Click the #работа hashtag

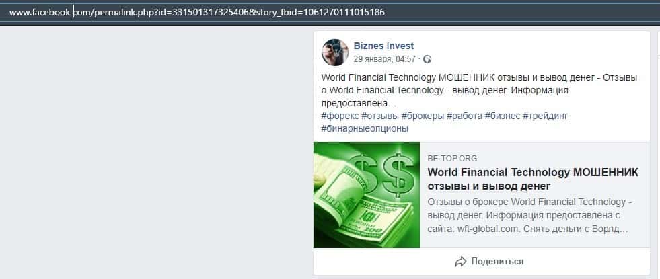pyautogui.click(x=464, y=116)
